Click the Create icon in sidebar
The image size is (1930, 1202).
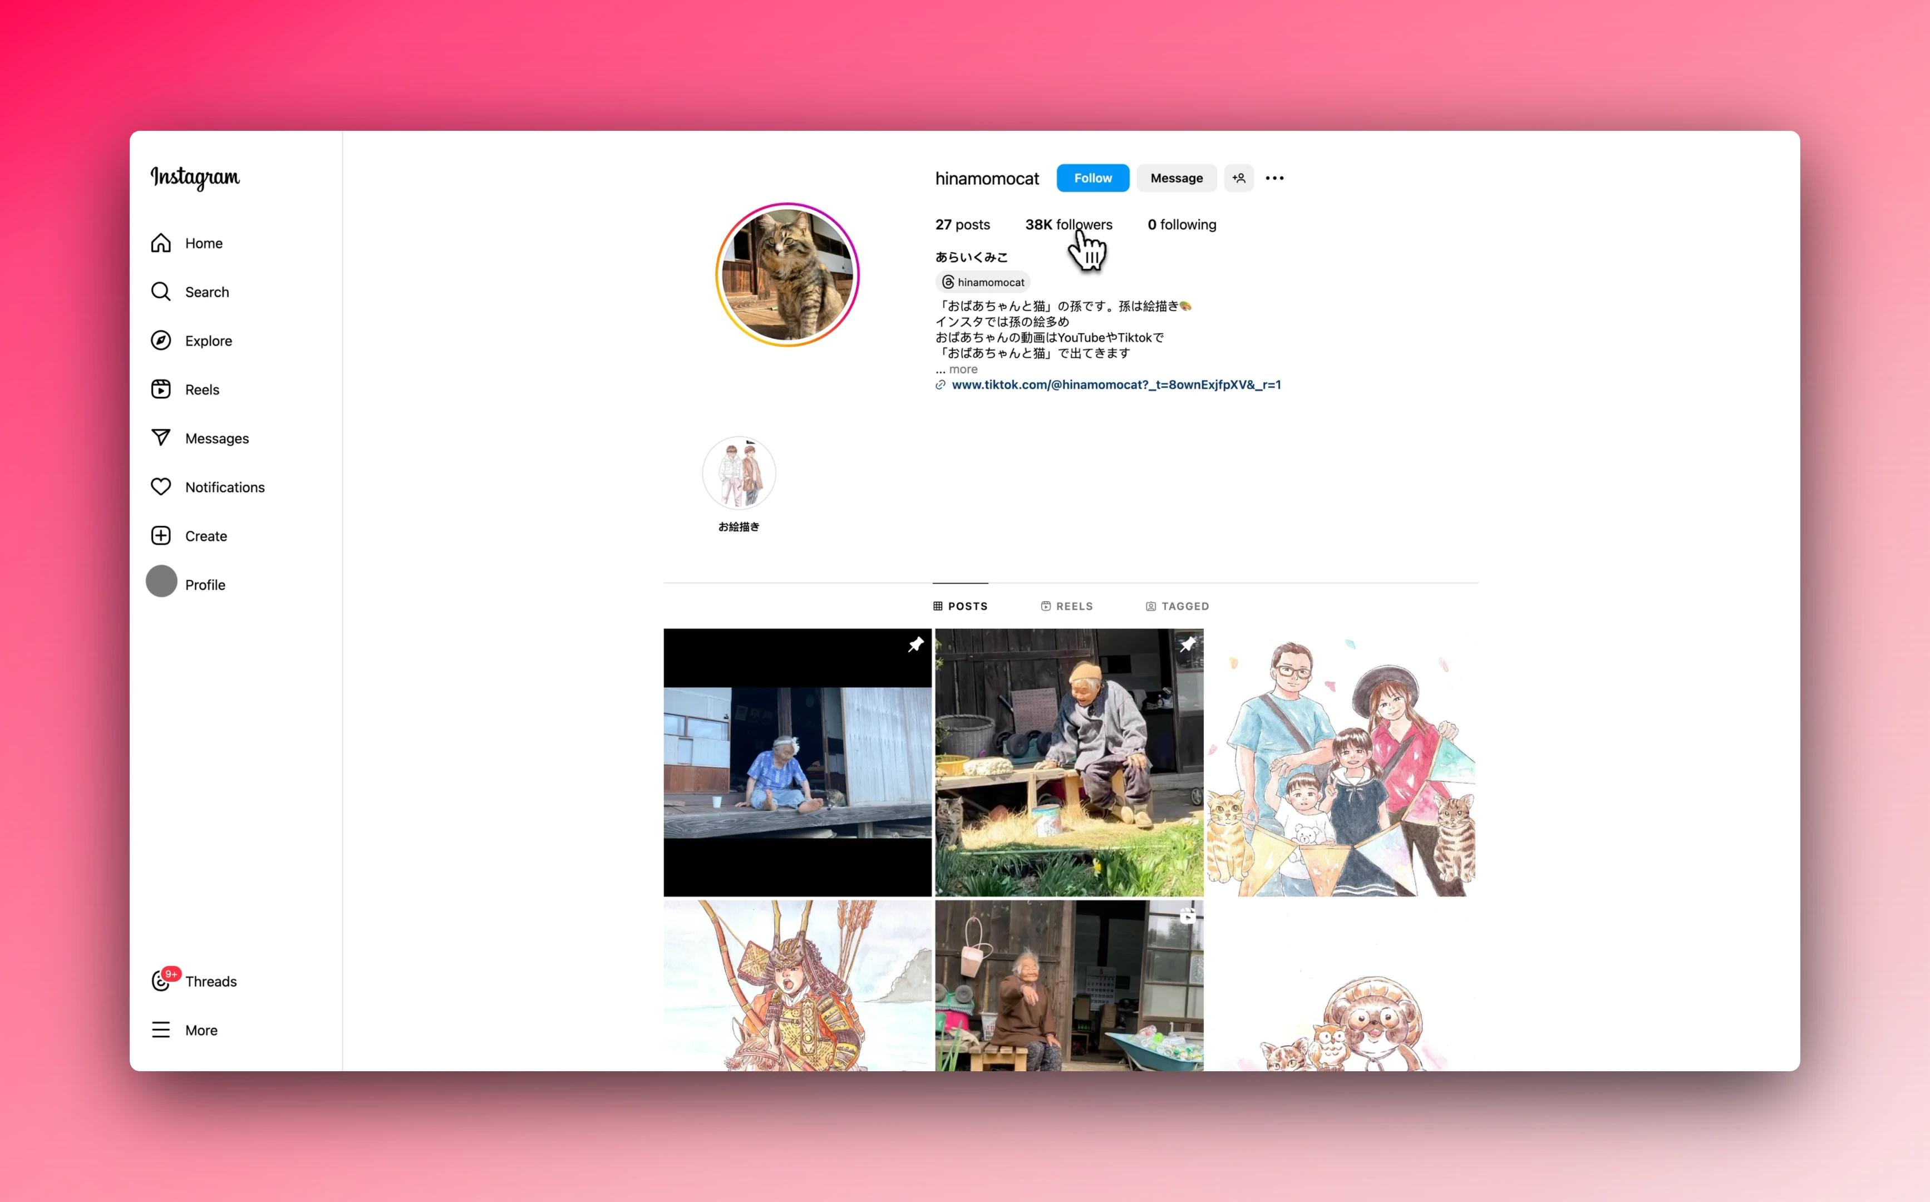(162, 535)
